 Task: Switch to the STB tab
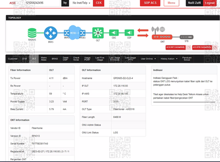(x=25, y=59)
